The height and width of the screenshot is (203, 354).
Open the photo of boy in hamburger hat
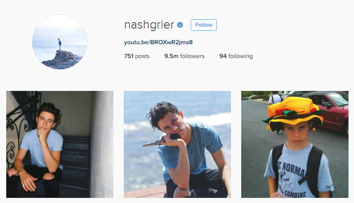click(295, 144)
